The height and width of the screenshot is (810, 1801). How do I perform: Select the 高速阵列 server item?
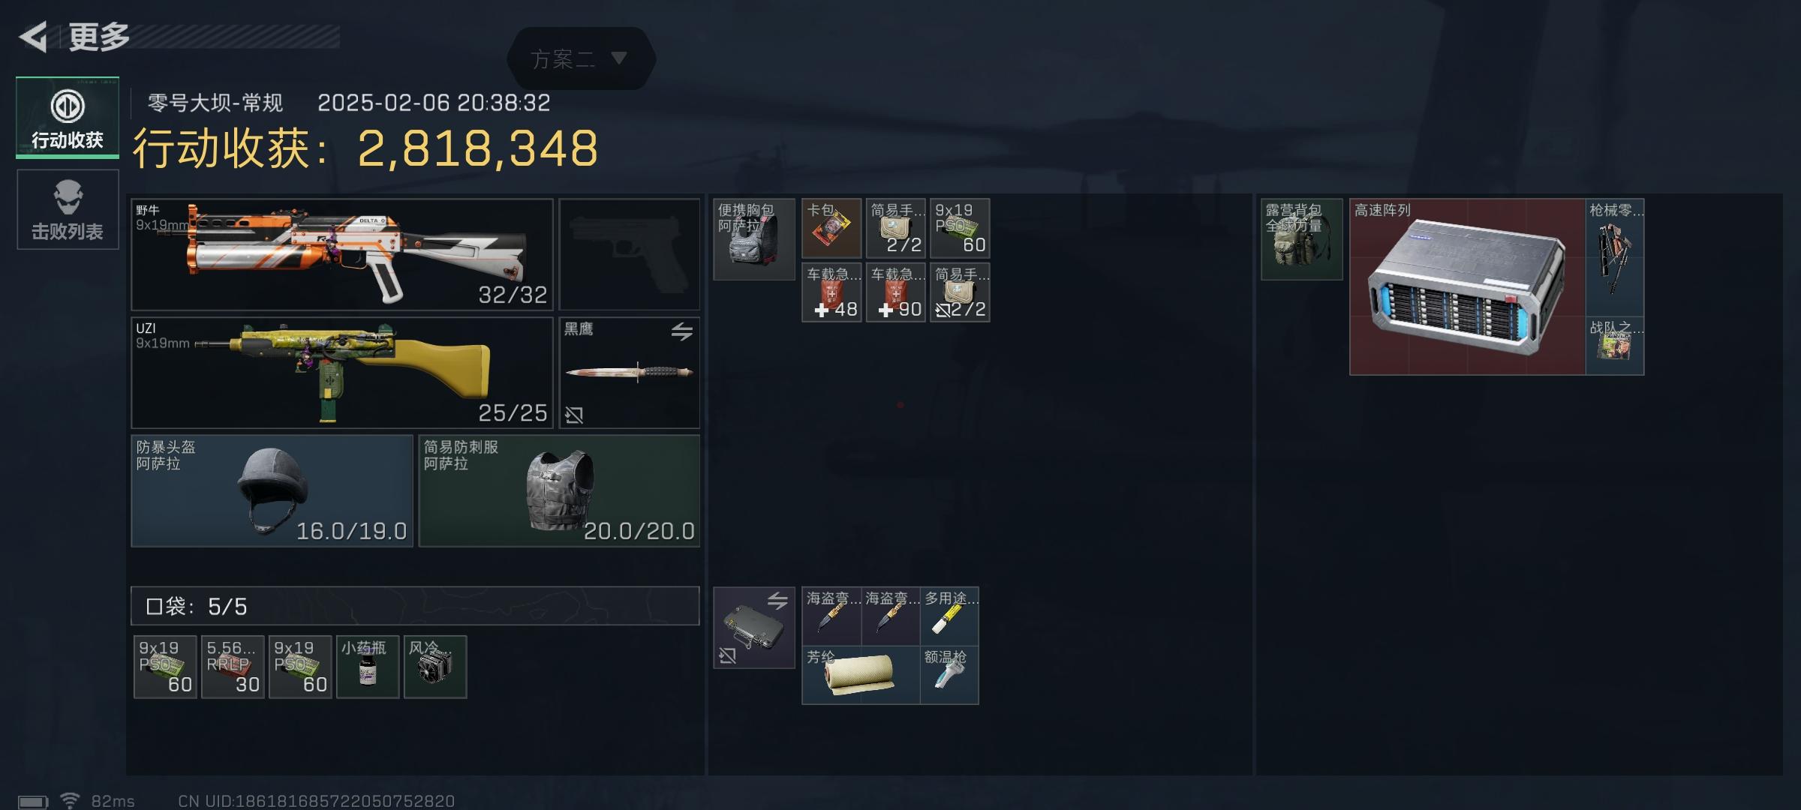click(x=1467, y=286)
